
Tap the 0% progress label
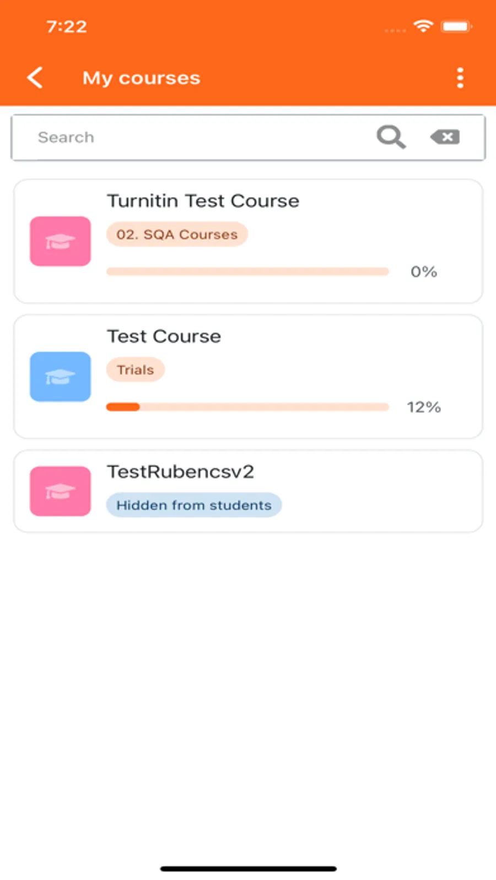point(424,271)
